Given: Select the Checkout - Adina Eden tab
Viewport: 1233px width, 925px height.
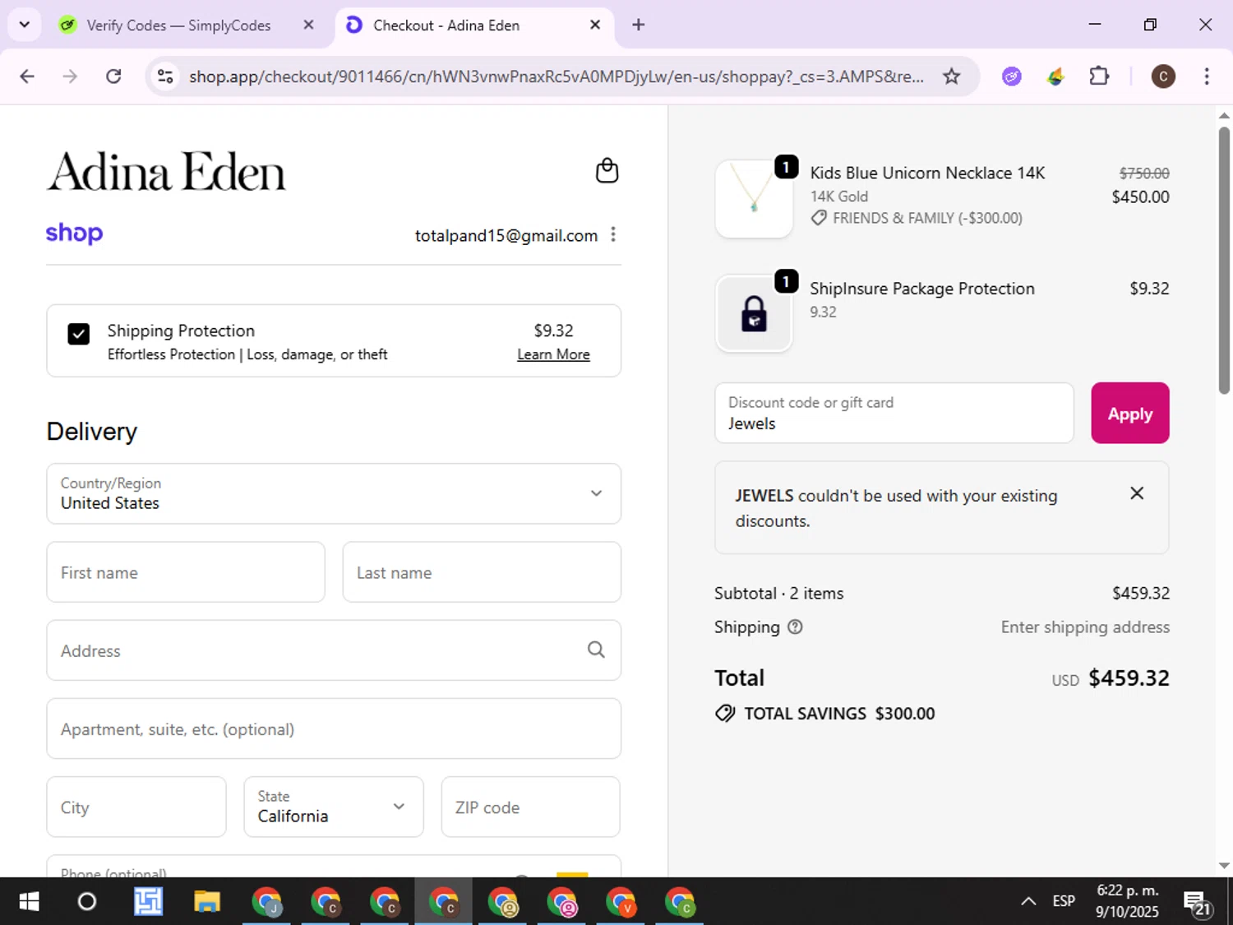Looking at the screenshot, I should pos(473,25).
